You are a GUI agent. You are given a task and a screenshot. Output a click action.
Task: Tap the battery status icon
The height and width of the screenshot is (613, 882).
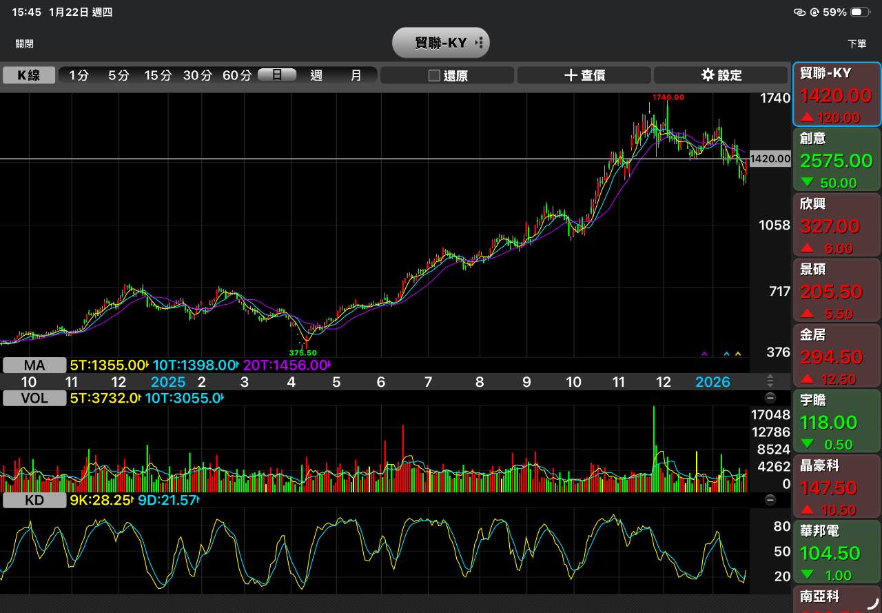(x=860, y=12)
